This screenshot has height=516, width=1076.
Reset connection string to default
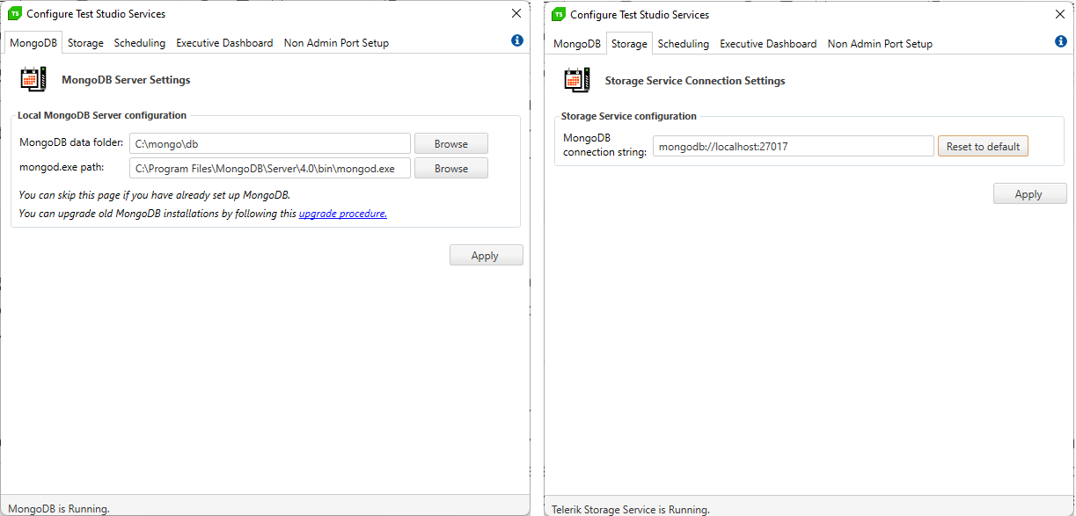983,146
